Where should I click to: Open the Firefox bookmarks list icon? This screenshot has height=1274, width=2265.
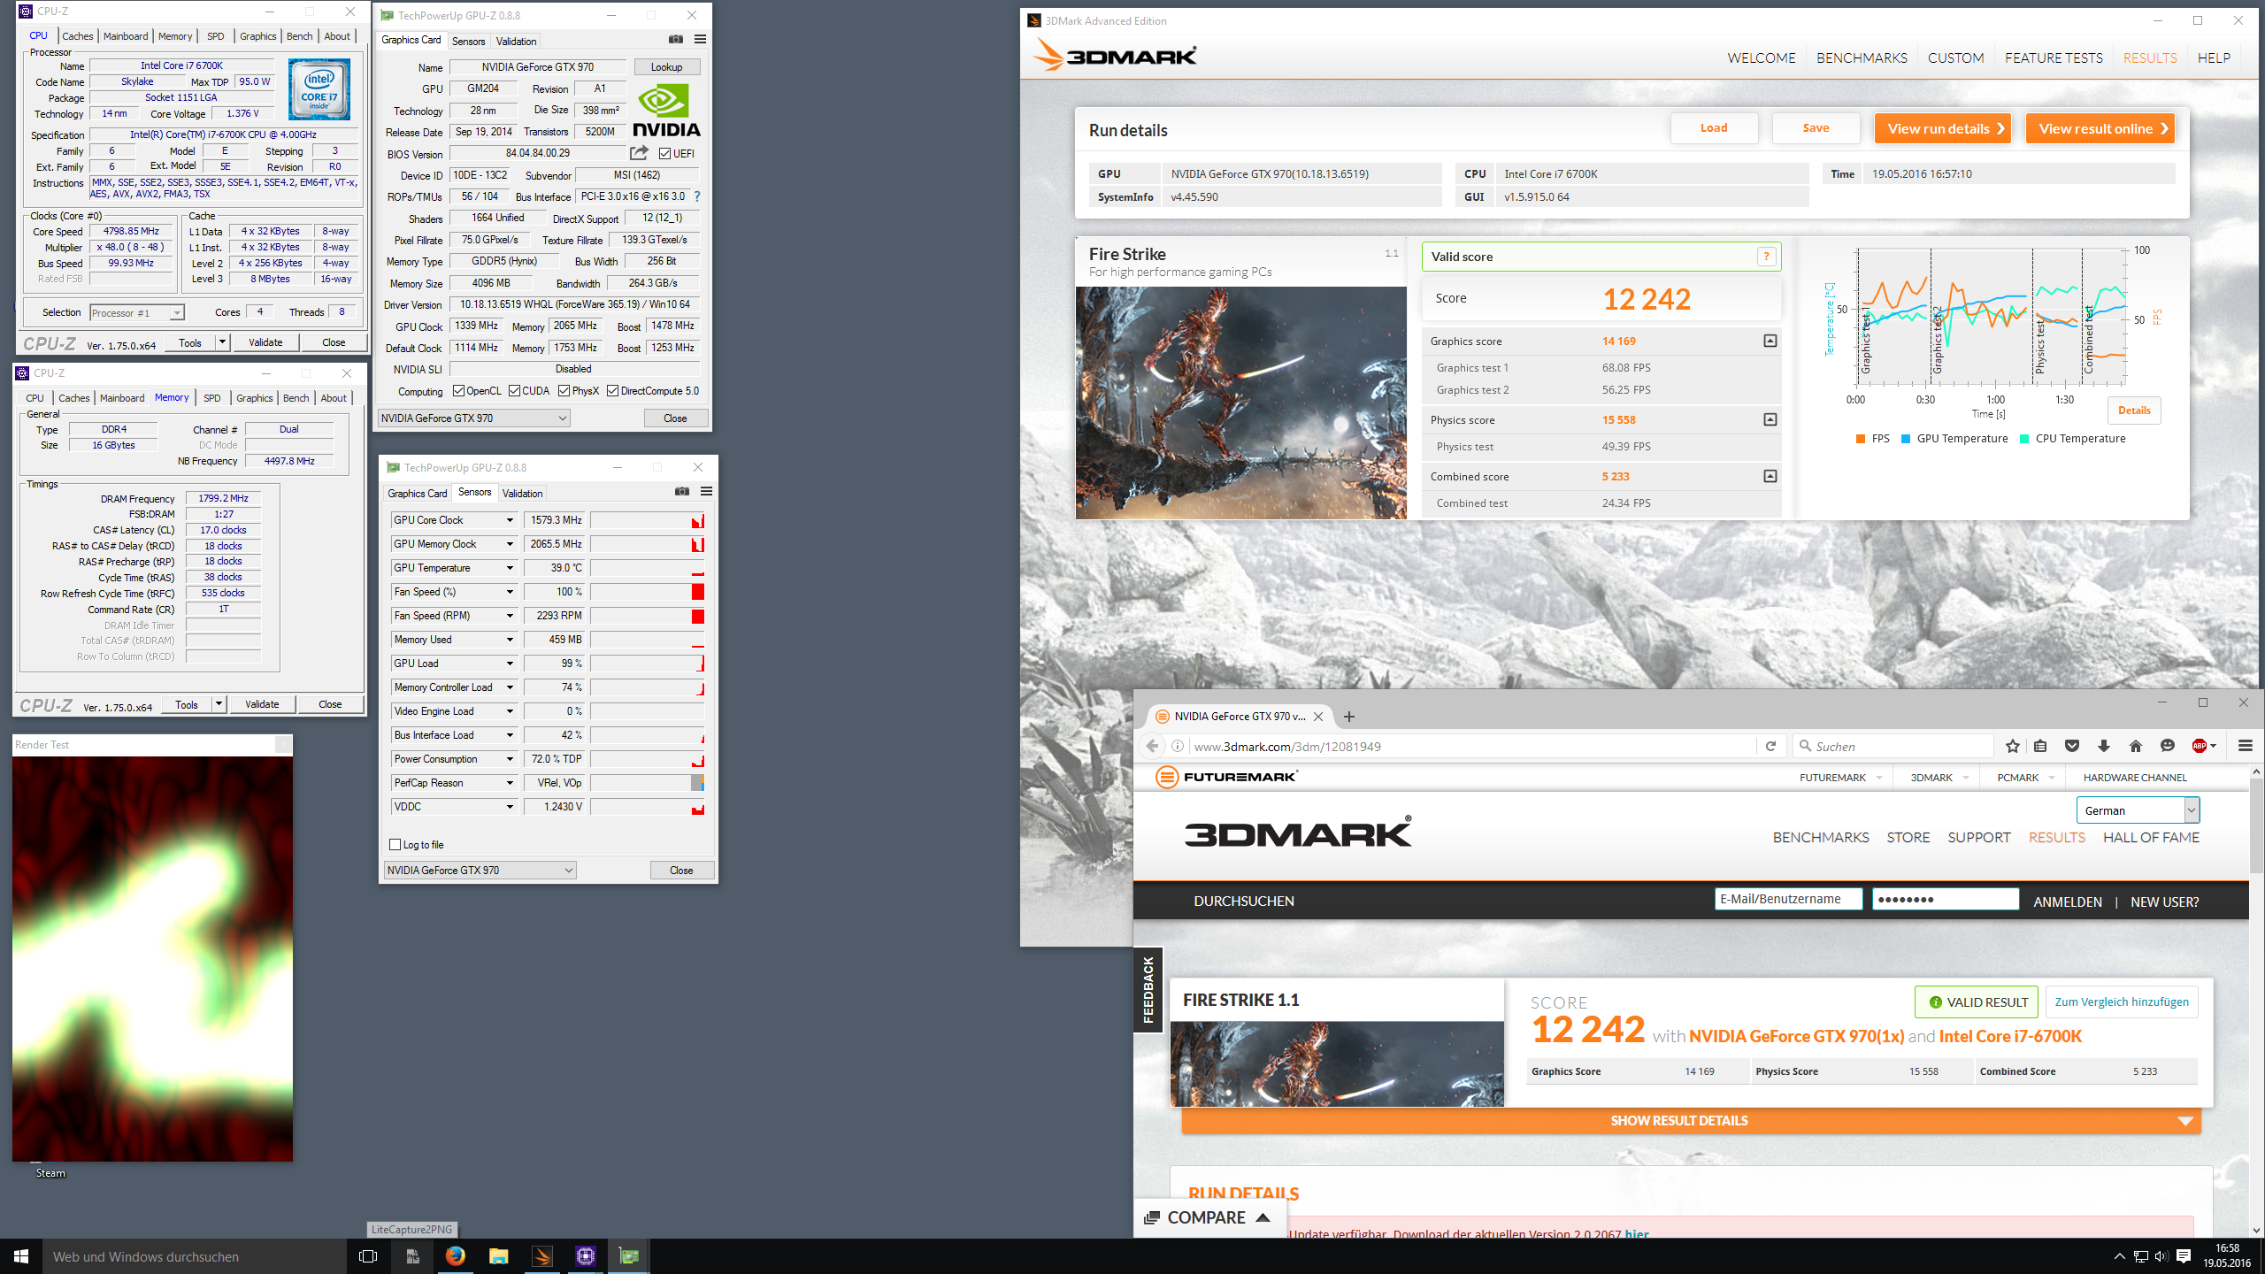tap(2040, 746)
